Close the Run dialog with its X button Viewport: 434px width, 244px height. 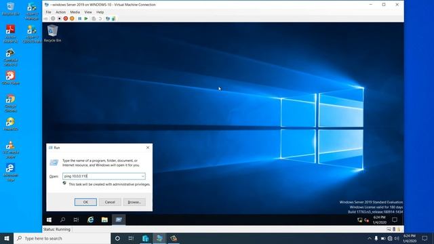pyautogui.click(x=148, y=148)
